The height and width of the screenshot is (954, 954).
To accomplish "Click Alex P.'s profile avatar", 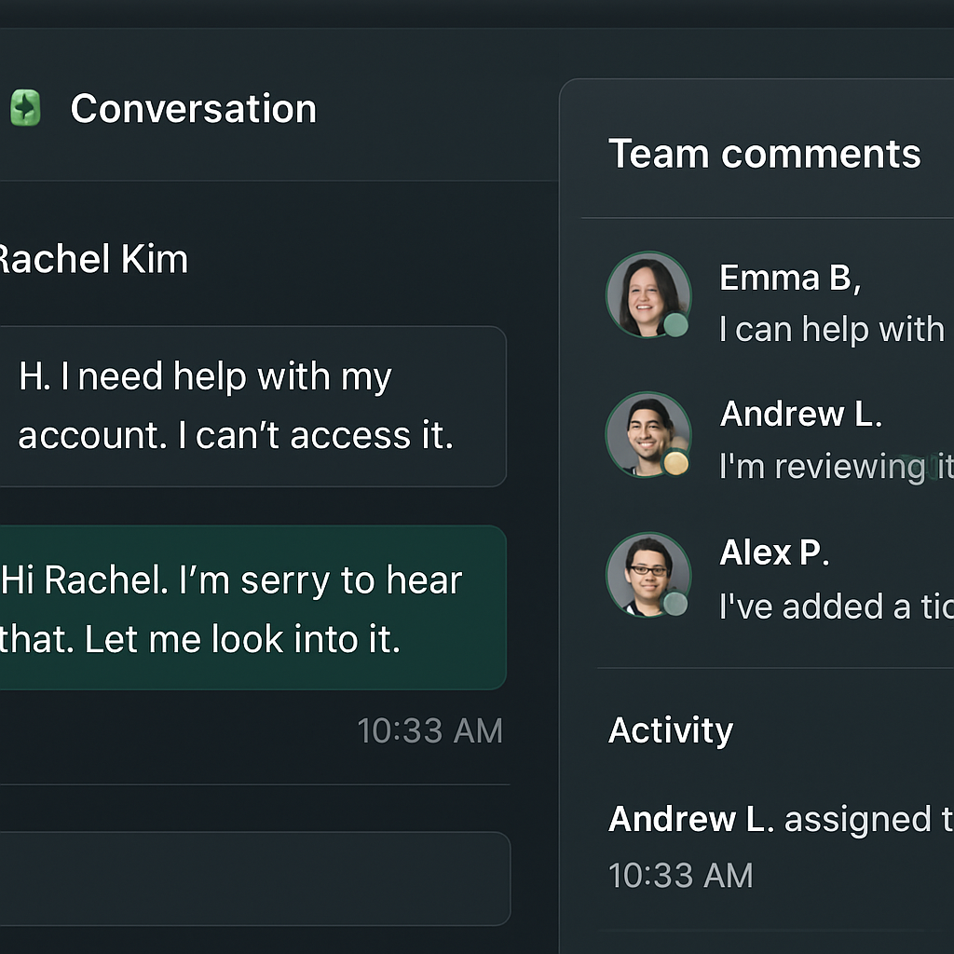I will (648, 575).
